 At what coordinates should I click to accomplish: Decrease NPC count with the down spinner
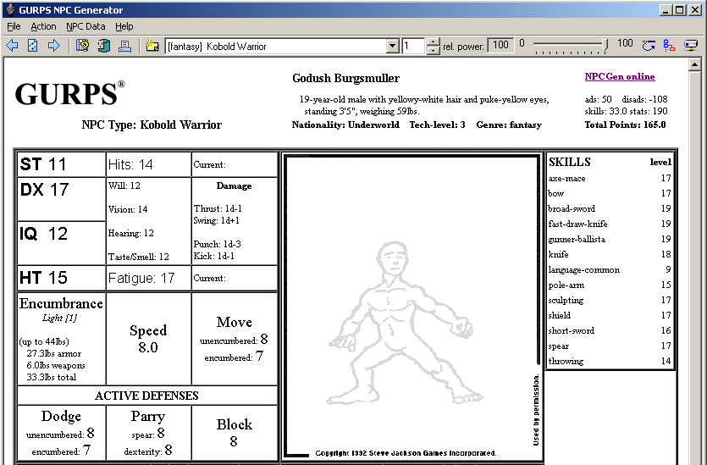(433, 50)
